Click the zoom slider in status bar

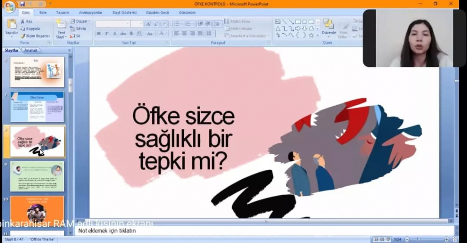coord(418,239)
